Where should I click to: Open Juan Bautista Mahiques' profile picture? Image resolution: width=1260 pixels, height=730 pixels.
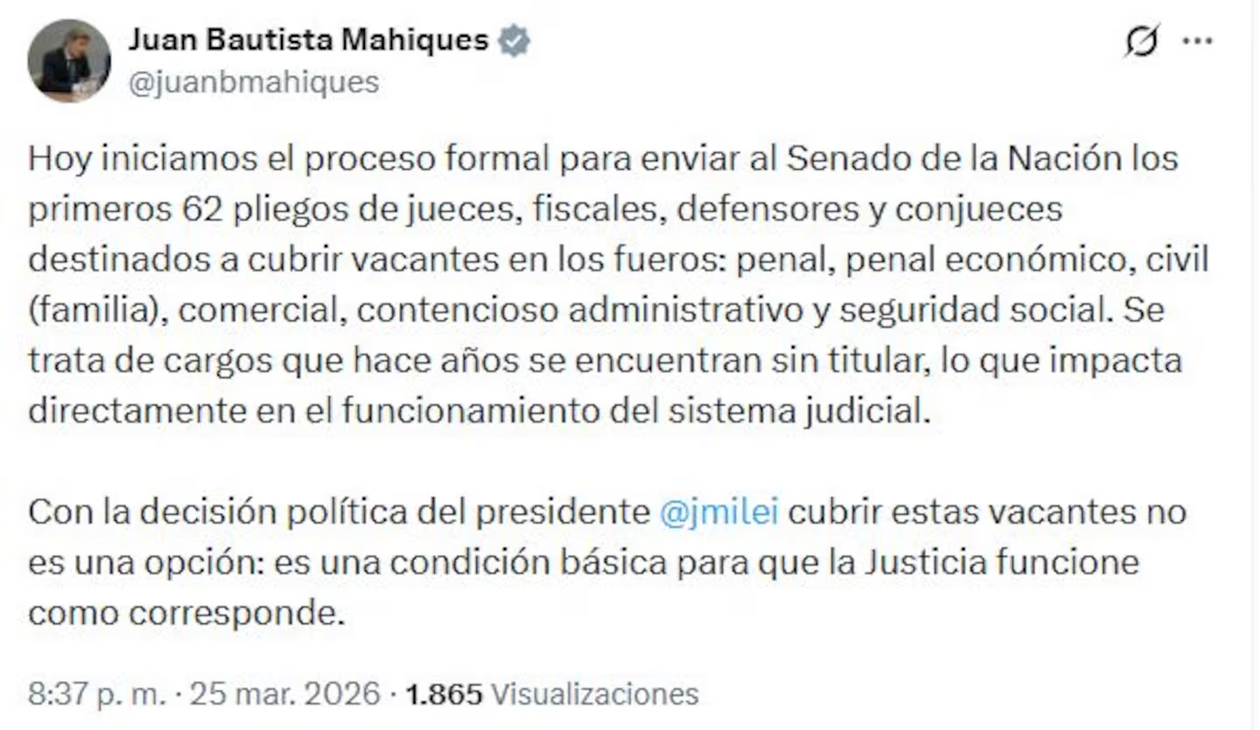click(69, 60)
